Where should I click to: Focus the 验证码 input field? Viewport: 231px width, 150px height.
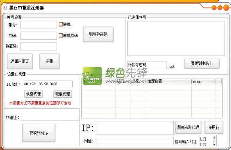[38, 46]
